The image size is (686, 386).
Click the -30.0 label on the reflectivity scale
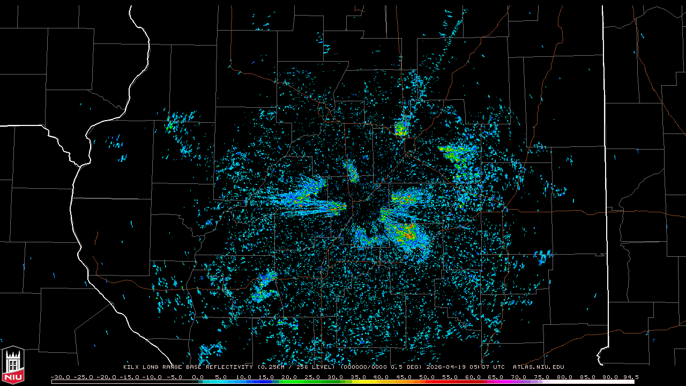pos(61,377)
